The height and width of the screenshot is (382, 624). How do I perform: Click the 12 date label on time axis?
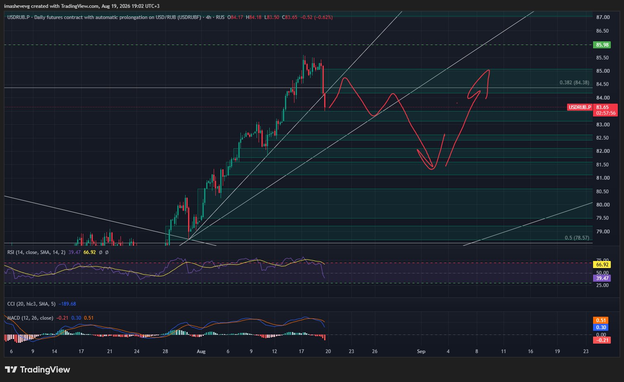click(x=274, y=351)
